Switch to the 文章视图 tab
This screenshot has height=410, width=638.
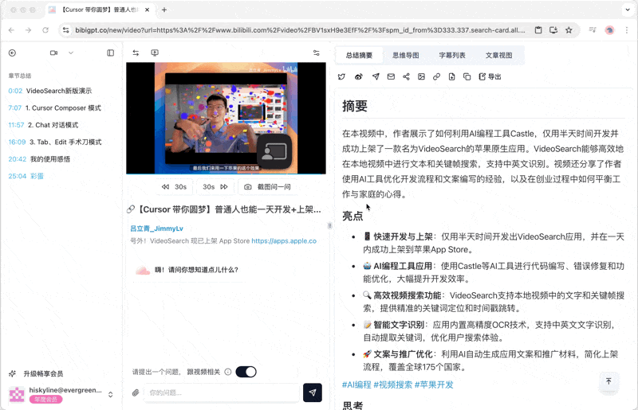[x=499, y=55]
